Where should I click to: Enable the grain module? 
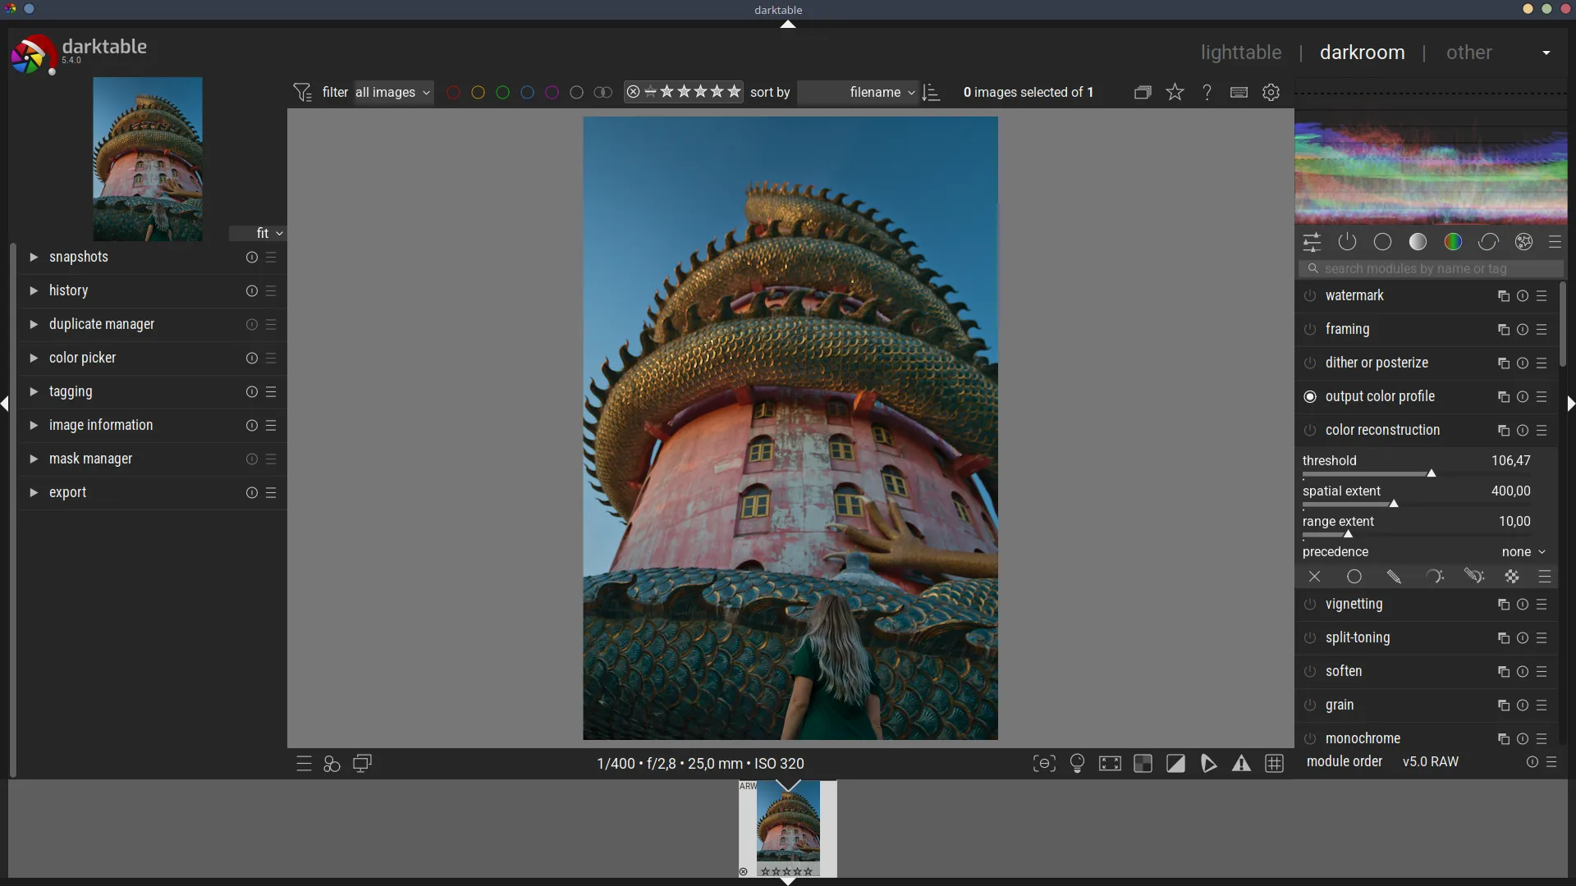click(1310, 706)
